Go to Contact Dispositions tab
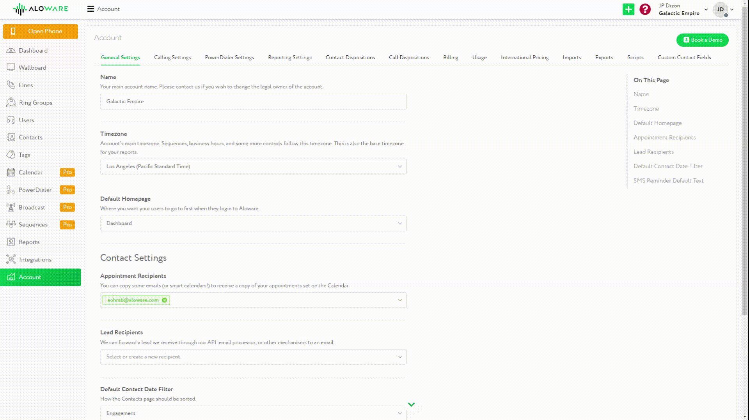 point(350,58)
